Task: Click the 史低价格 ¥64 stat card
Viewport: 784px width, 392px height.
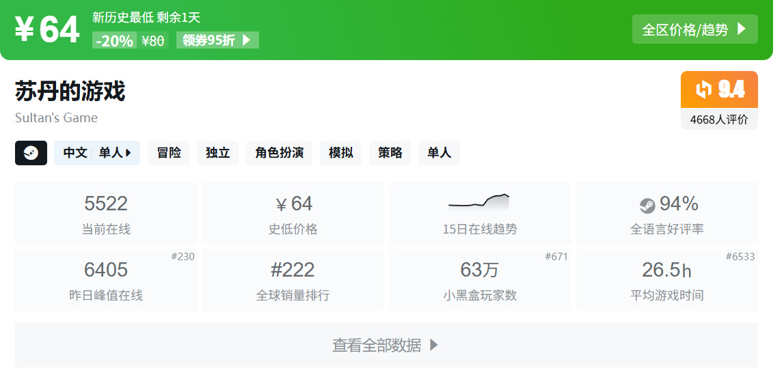Action: pyautogui.click(x=293, y=214)
